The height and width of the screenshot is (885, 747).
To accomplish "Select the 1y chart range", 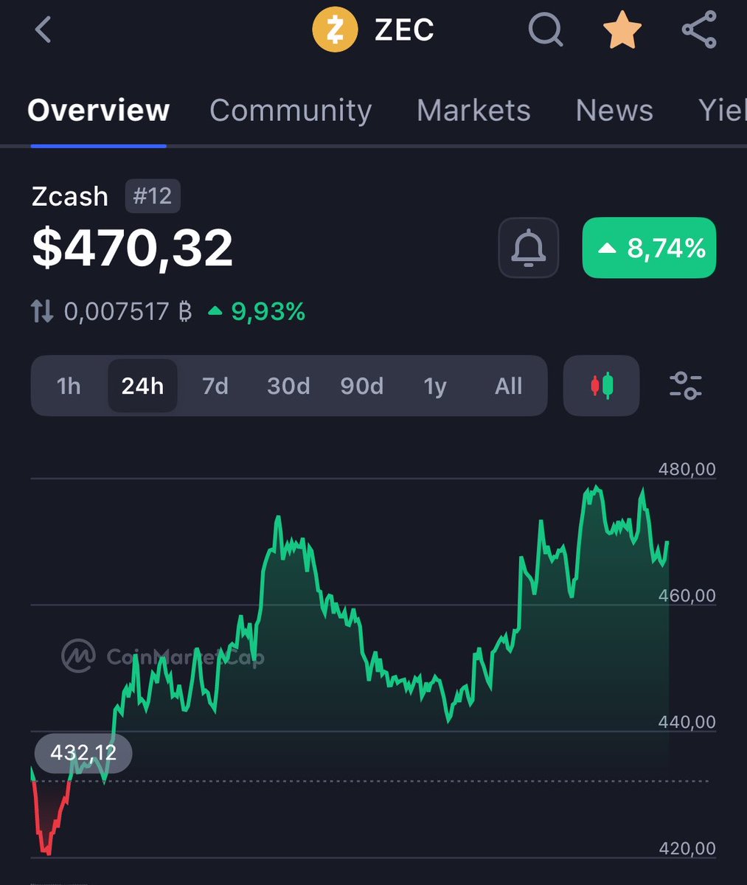I will (x=435, y=386).
